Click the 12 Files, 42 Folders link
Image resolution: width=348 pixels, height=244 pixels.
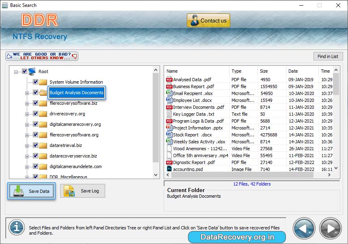(x=251, y=183)
